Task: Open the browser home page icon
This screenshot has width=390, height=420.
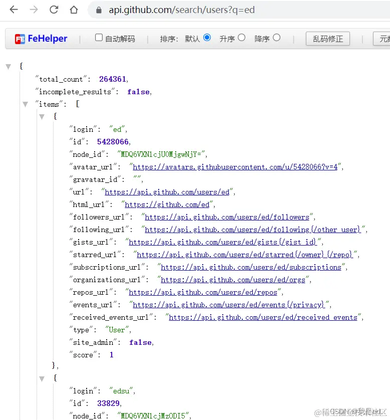Action: coord(74,10)
